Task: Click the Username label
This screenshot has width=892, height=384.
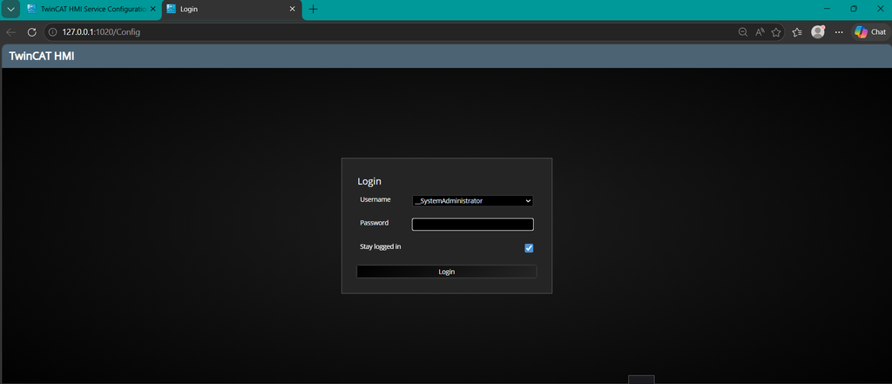Action: (375, 199)
